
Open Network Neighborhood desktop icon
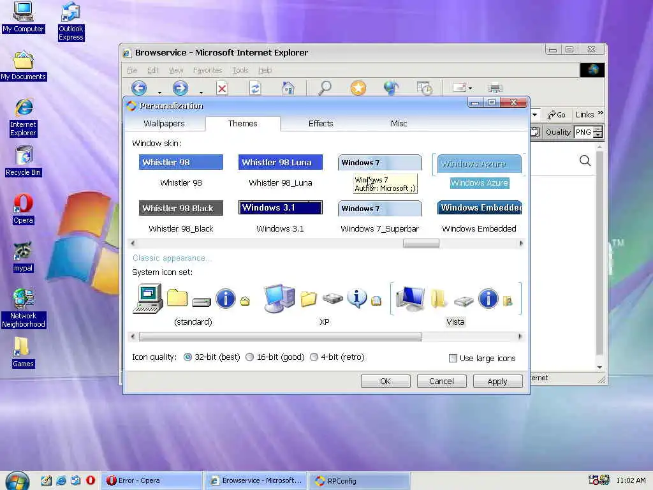point(24,308)
